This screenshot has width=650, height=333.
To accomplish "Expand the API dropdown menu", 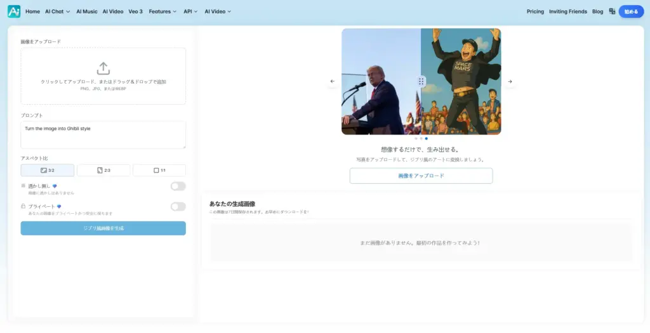I will [190, 11].
